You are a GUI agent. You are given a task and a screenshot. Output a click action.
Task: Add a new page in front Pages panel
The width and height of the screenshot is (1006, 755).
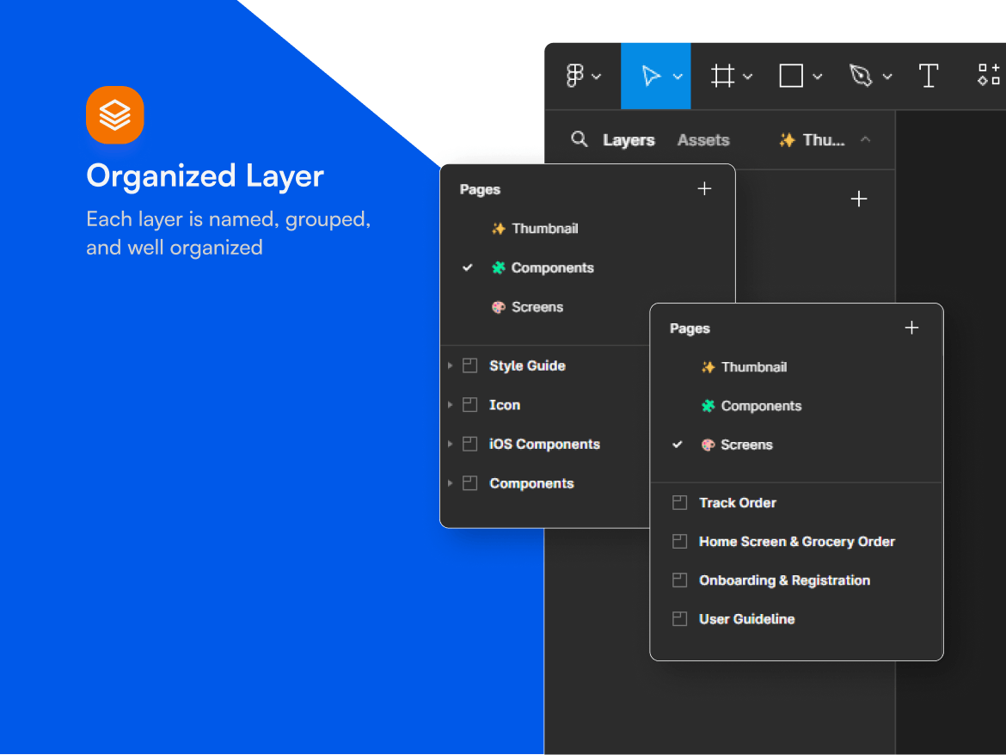[912, 328]
